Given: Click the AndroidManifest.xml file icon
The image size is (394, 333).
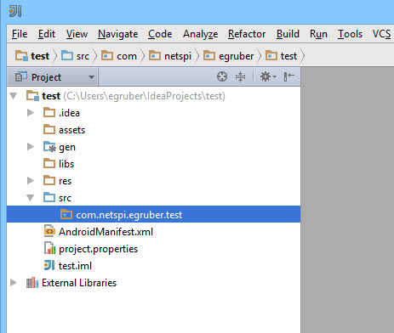Looking at the screenshot, I should pyautogui.click(x=49, y=232).
